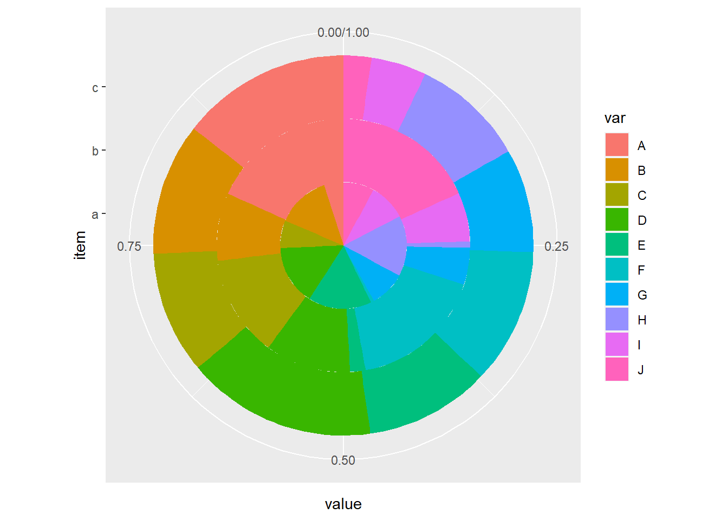Click the 'c' tick label on item axis

(95, 88)
